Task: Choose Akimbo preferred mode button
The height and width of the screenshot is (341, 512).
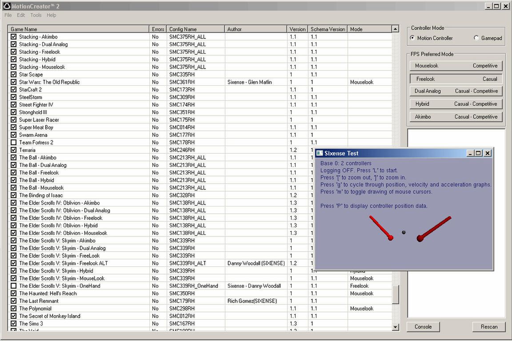Action: click(456, 116)
